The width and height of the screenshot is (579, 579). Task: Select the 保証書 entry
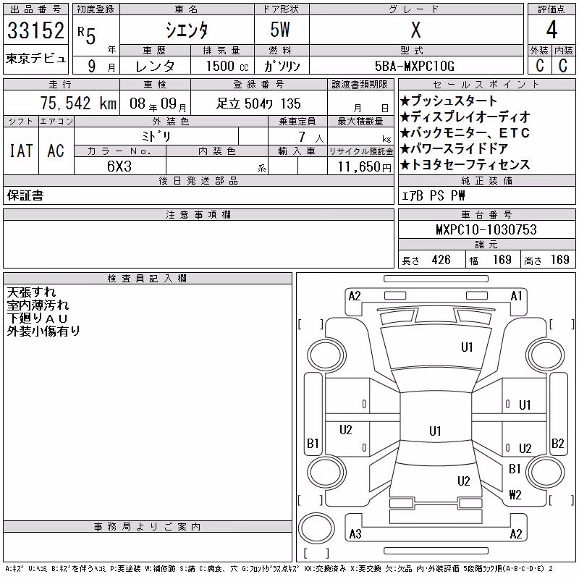coord(25,195)
